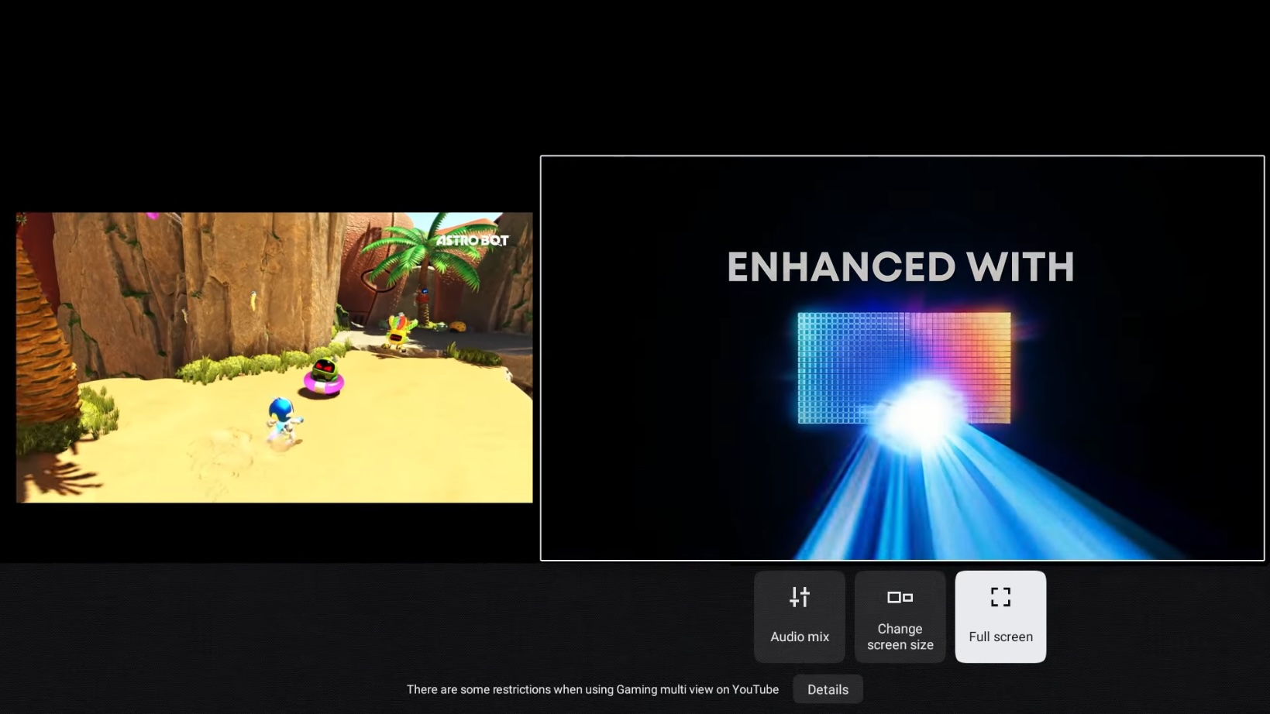The height and width of the screenshot is (714, 1270).
Task: Select the Astro Bot game screen
Action: pos(274,358)
